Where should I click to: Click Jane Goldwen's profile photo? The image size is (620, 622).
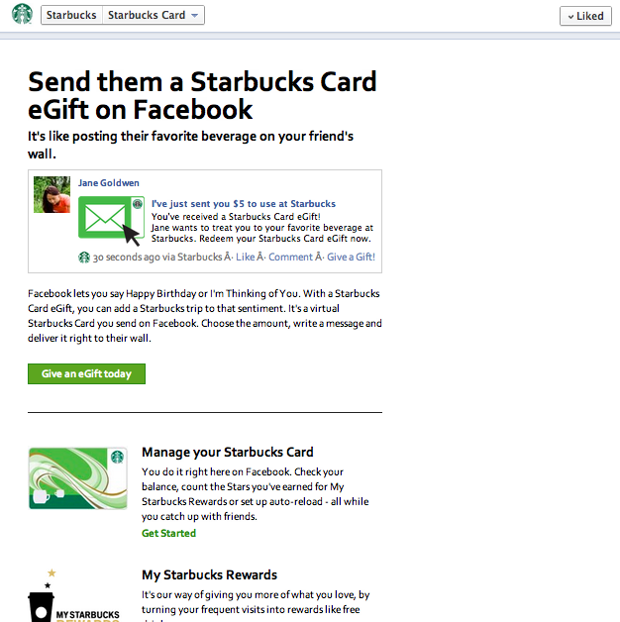pos(52,195)
